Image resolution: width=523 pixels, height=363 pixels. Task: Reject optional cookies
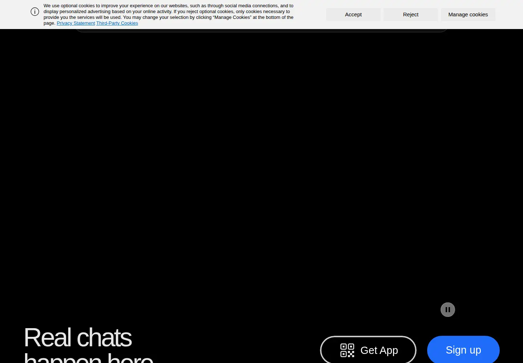coord(410,15)
